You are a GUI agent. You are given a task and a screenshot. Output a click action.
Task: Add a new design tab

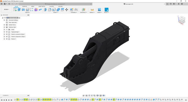point(167,4)
